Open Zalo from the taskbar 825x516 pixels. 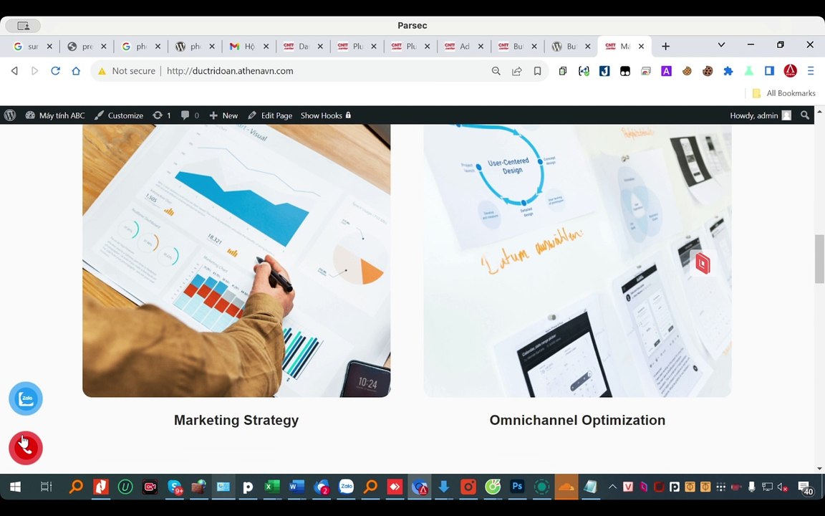346,487
